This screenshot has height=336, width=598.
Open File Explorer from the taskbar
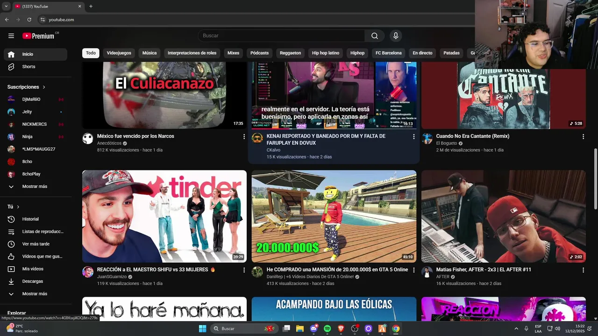(x=300, y=329)
